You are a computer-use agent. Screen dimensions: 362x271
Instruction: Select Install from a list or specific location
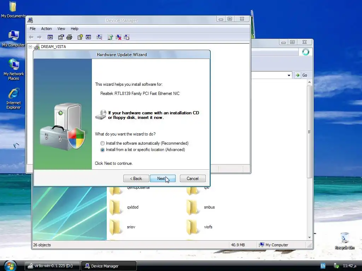143,150
